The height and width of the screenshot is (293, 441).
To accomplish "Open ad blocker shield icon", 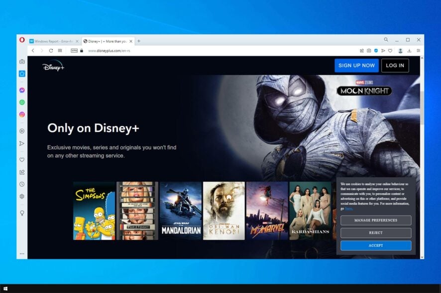I will click(x=376, y=51).
